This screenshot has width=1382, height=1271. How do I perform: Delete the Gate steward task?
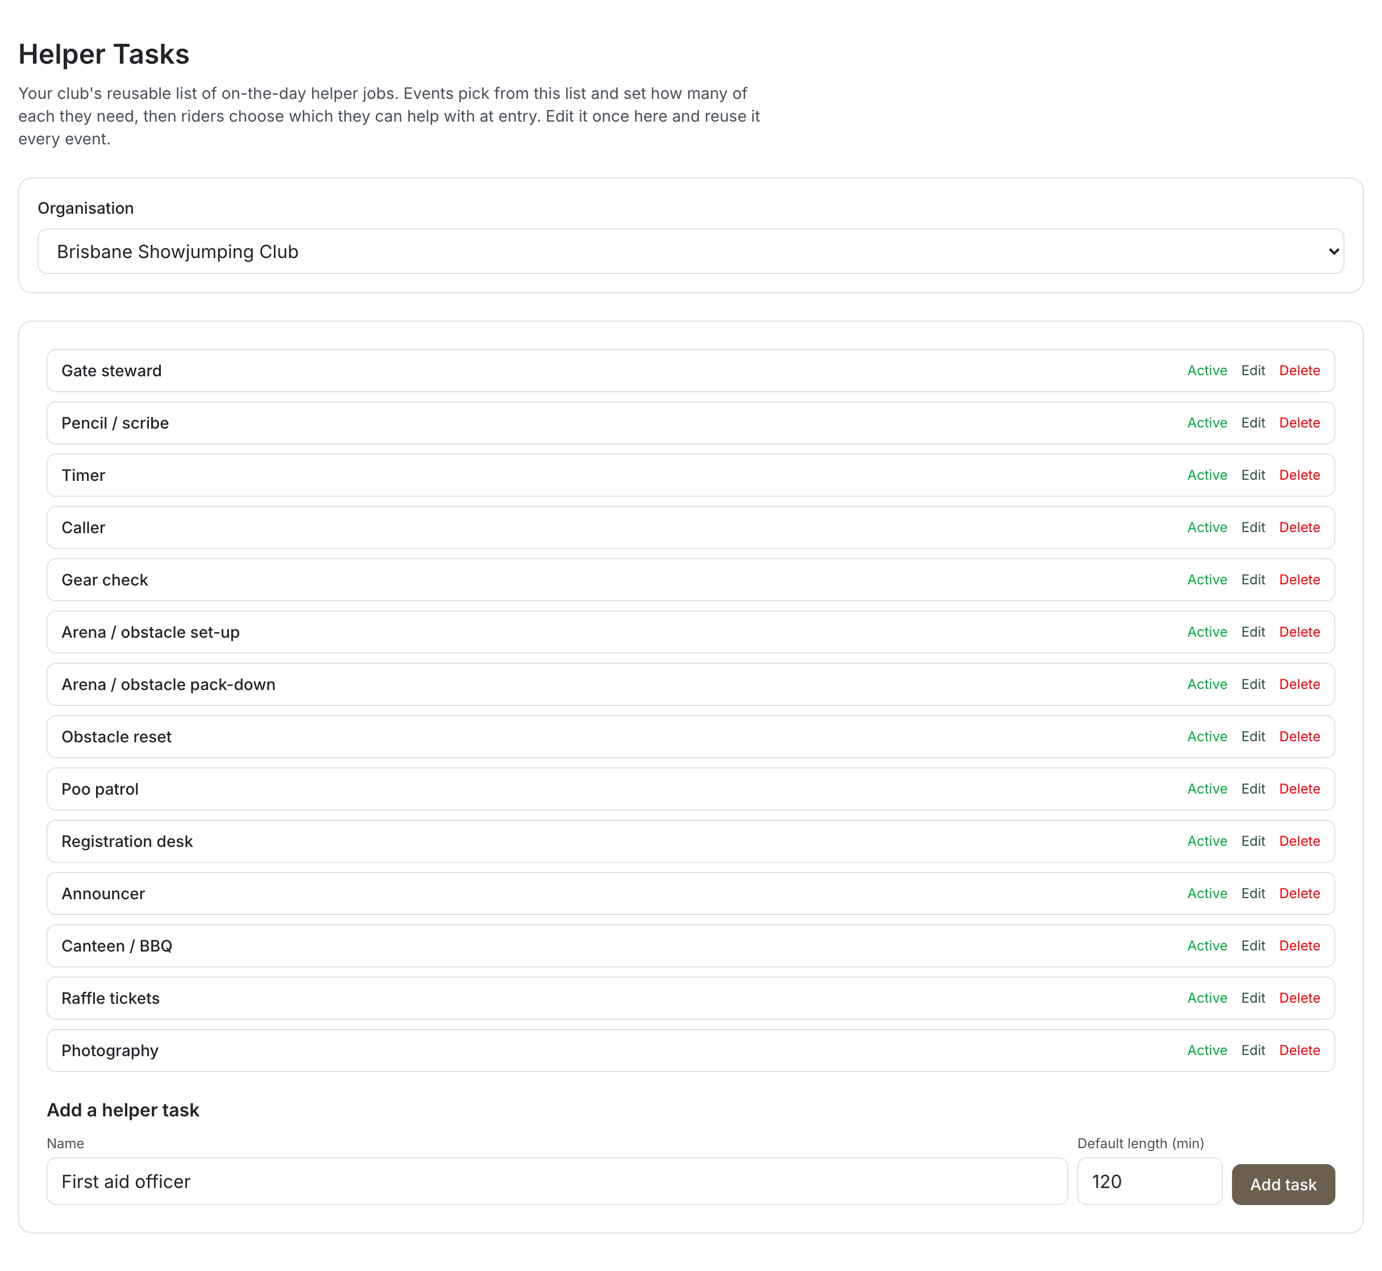(x=1300, y=371)
